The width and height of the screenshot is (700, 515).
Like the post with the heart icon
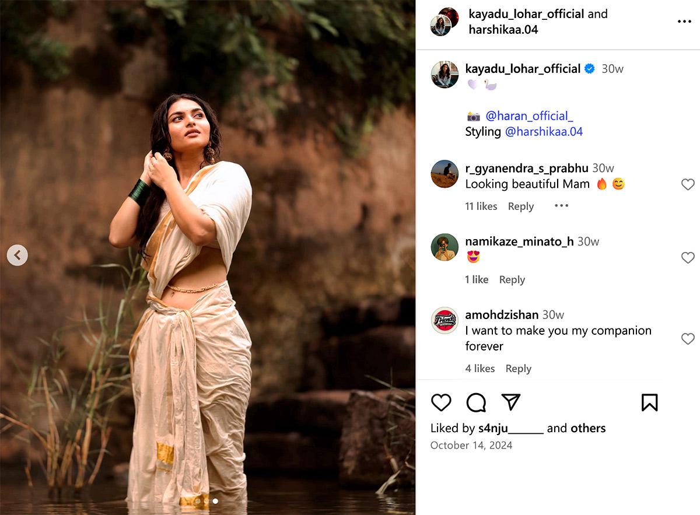coord(441,402)
